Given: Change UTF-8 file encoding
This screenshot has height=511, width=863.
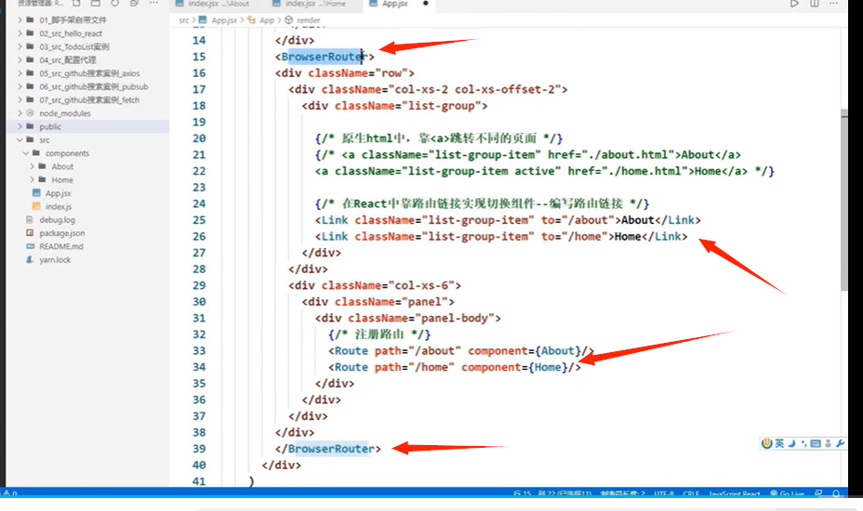Looking at the screenshot, I should coord(663,493).
